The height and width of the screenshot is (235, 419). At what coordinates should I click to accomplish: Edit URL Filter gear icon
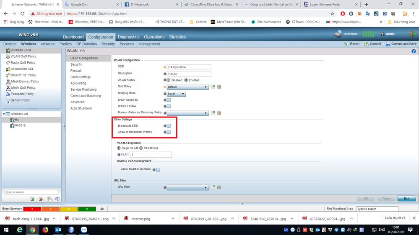pyautogui.click(x=219, y=188)
